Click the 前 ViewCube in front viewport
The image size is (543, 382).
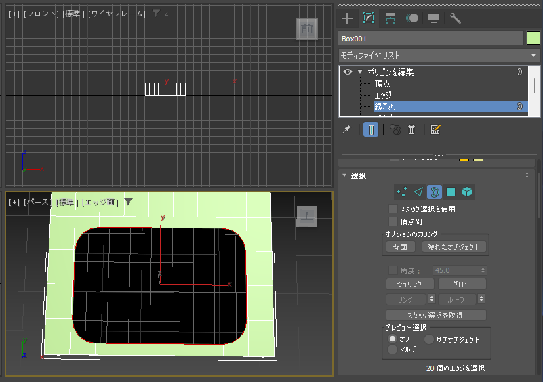click(307, 28)
